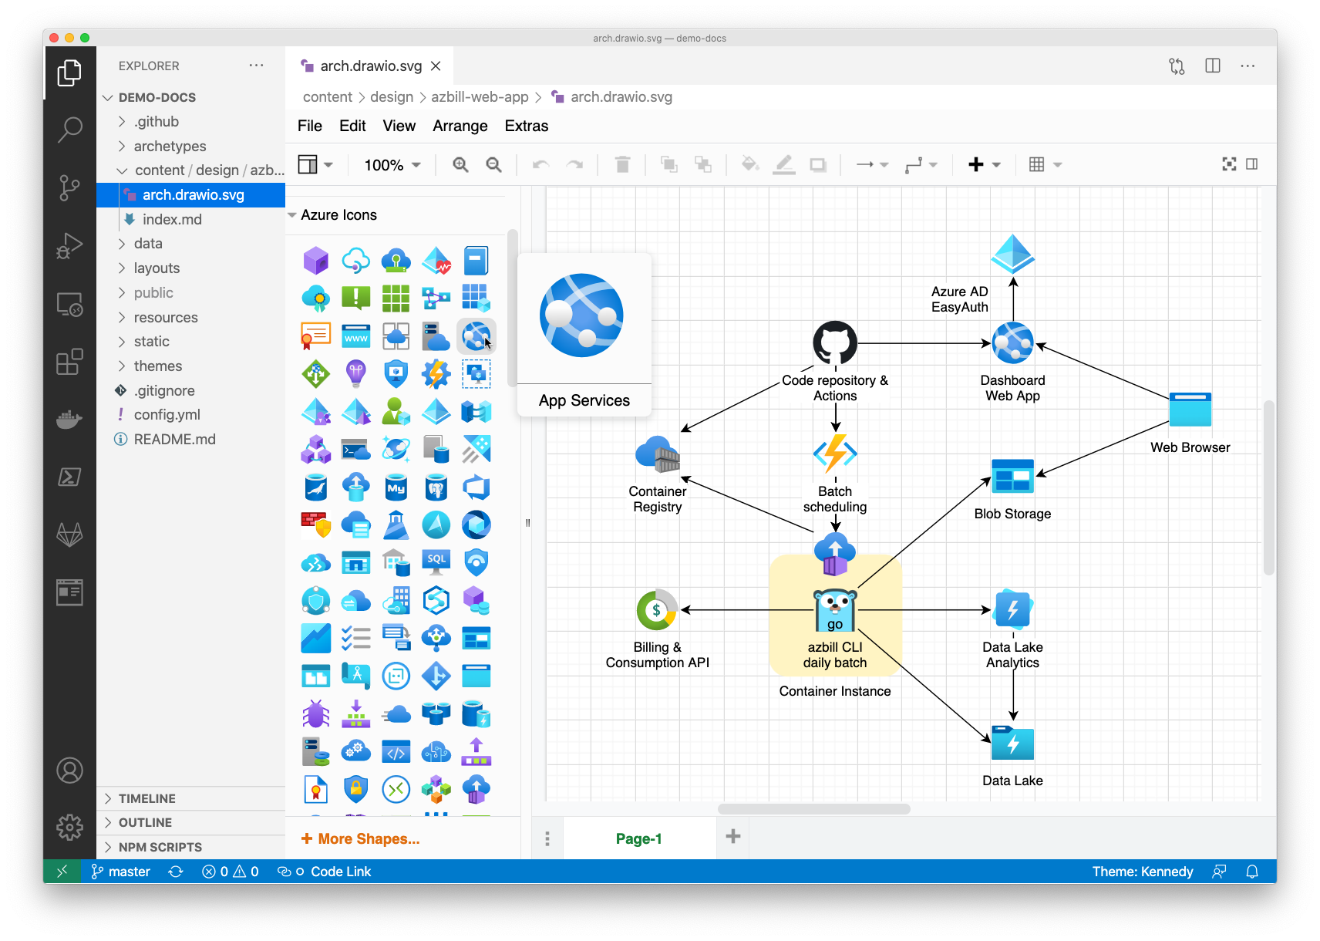1320x941 pixels.
Task: Open the Extras menu
Action: pyautogui.click(x=526, y=126)
